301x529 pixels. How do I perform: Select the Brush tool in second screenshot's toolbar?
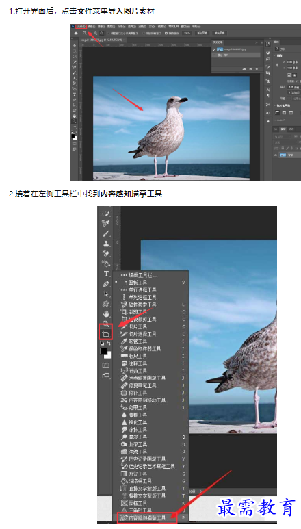pos(106,233)
